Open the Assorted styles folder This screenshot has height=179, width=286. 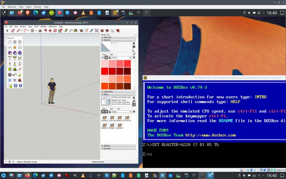(104, 118)
